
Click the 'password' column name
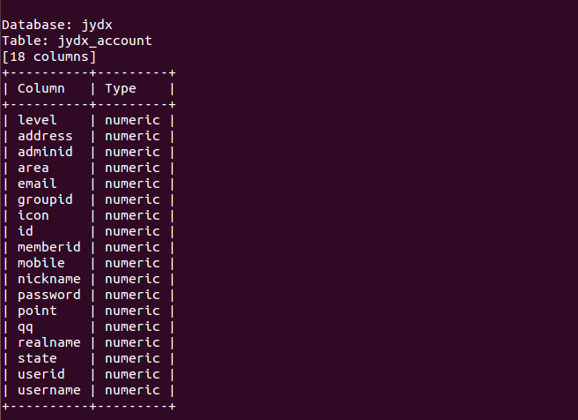click(49, 296)
